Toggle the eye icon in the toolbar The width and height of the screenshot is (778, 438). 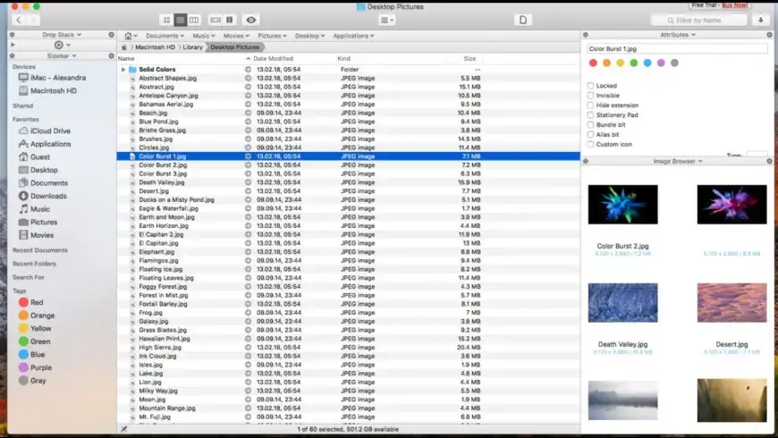251,20
